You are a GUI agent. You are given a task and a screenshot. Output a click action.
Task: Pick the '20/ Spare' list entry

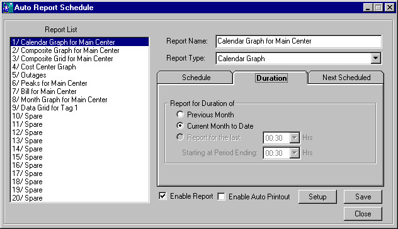pyautogui.click(x=79, y=198)
